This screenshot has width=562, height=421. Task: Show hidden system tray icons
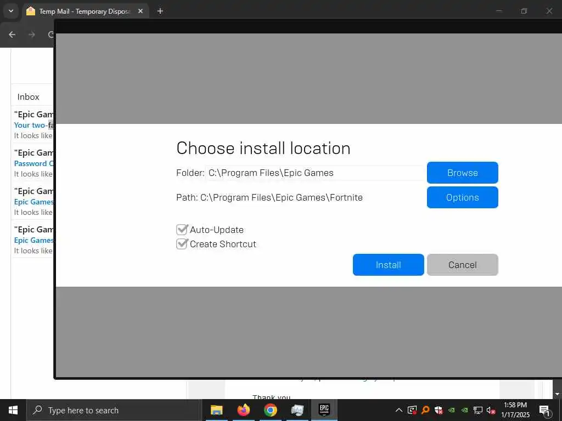point(398,410)
